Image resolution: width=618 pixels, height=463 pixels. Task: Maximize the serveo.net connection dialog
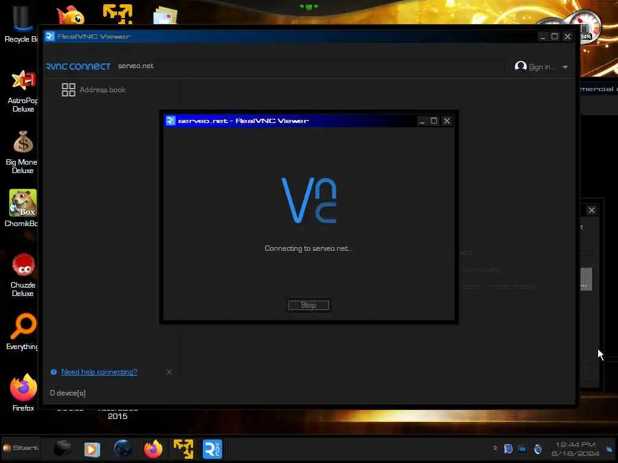tap(434, 121)
